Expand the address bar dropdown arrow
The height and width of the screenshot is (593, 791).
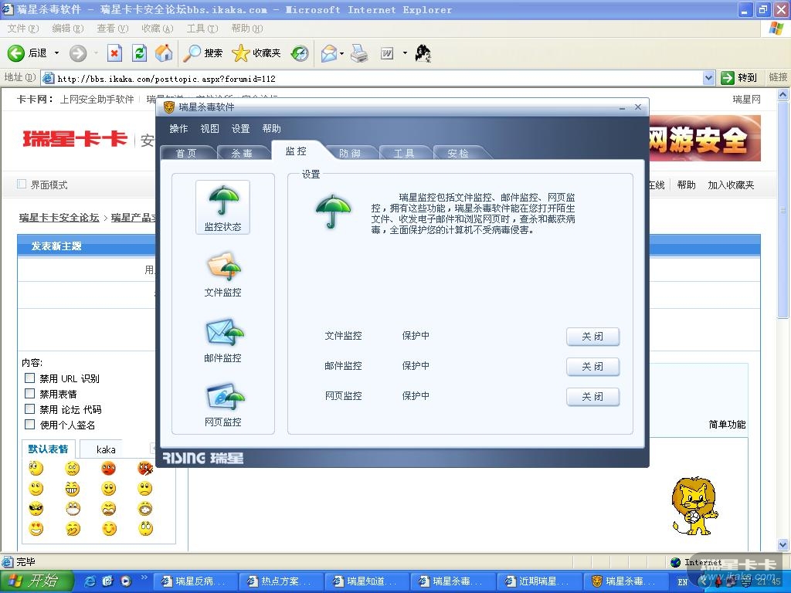pos(709,78)
